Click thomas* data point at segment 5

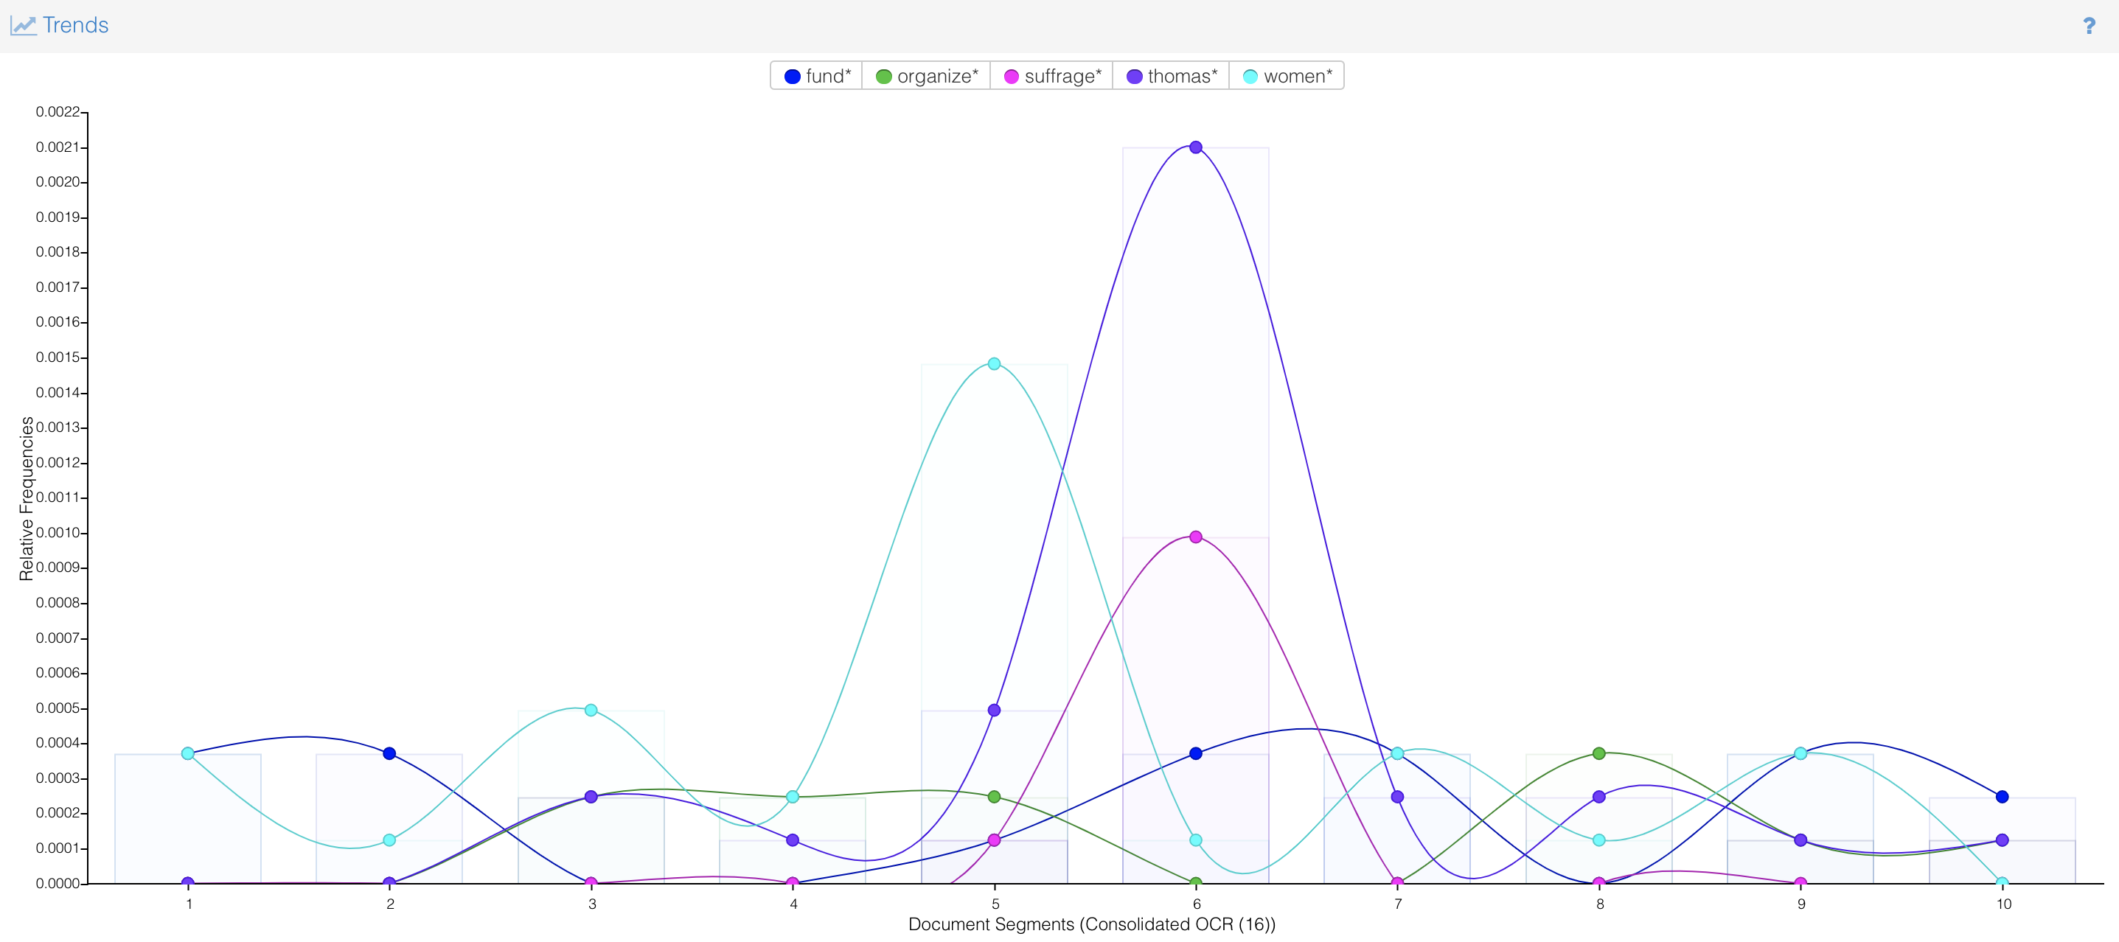(x=994, y=710)
